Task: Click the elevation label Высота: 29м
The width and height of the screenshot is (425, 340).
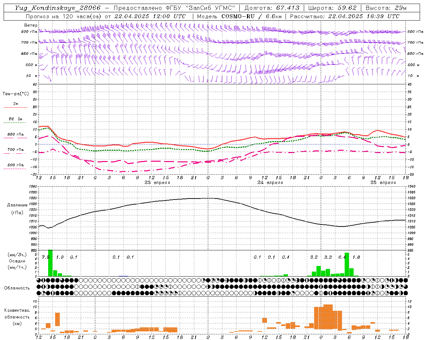Action: [x=386, y=8]
